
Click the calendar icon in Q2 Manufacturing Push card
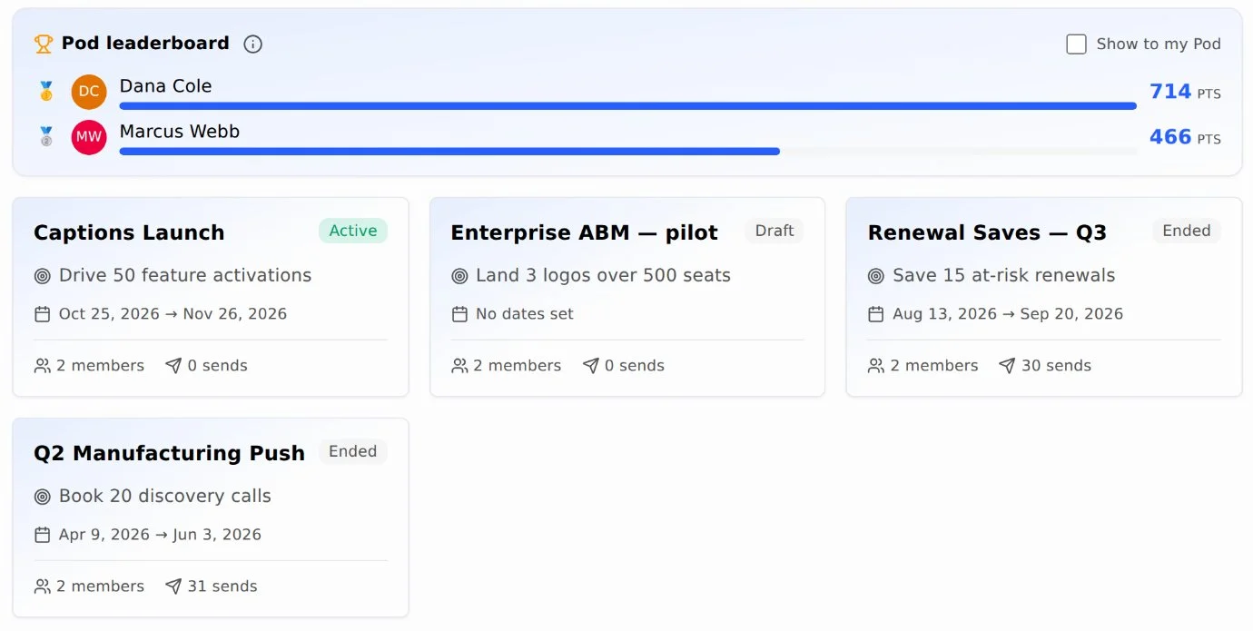click(x=42, y=535)
